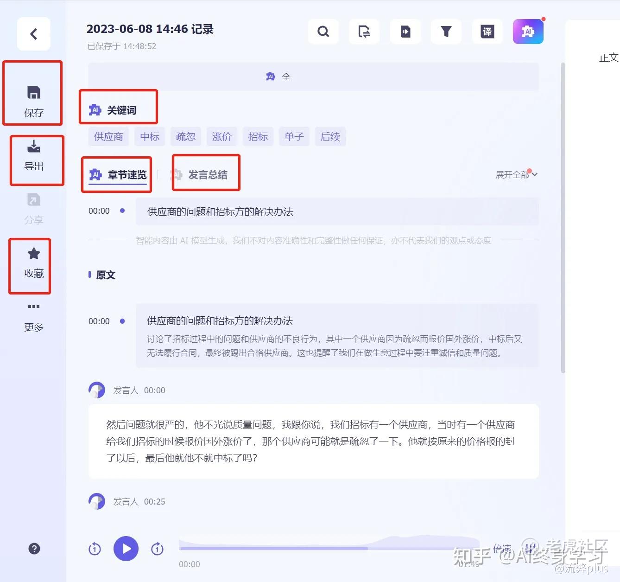Click the 00:00 timestamp in 章节速览

point(99,211)
